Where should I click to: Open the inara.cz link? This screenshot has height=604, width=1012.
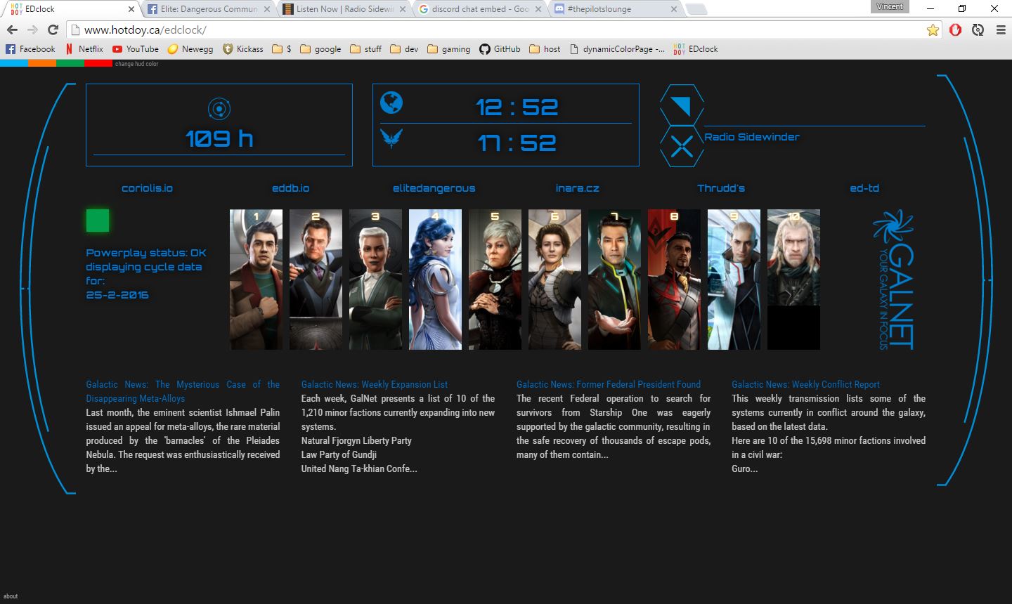(x=578, y=188)
